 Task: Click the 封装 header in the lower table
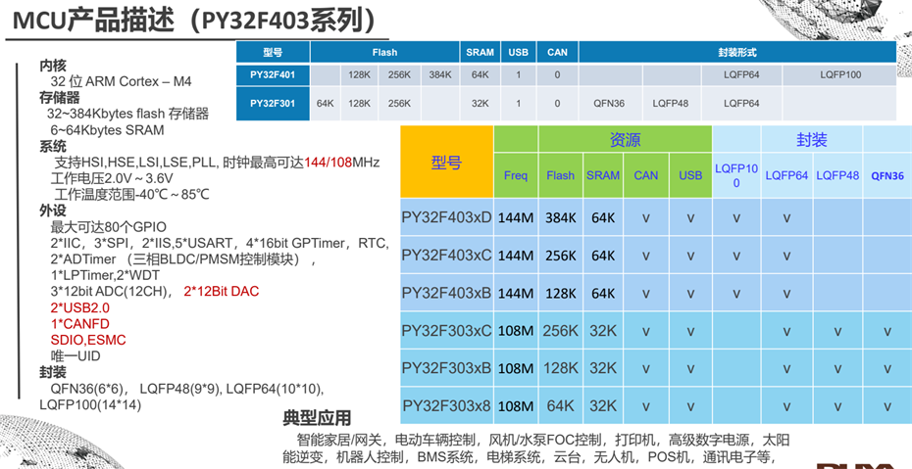click(810, 140)
